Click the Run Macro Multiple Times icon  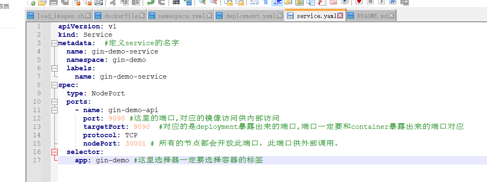click(x=392, y=3)
